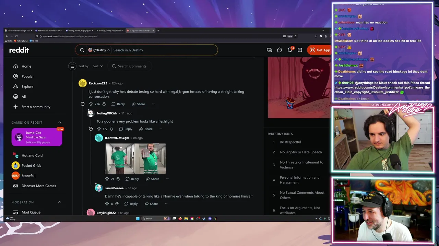Click Discover More Games
Viewport: 439px width, 246px height.
tap(39, 186)
